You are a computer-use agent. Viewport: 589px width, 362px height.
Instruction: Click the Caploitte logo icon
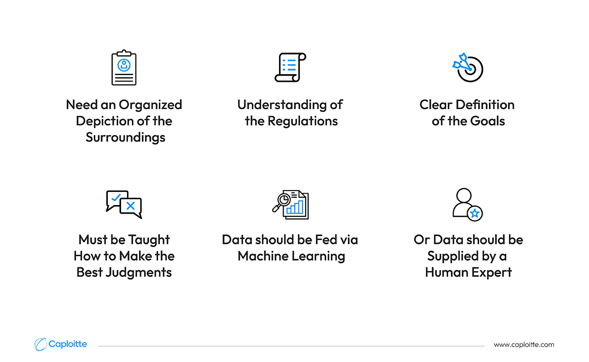pyautogui.click(x=40, y=344)
